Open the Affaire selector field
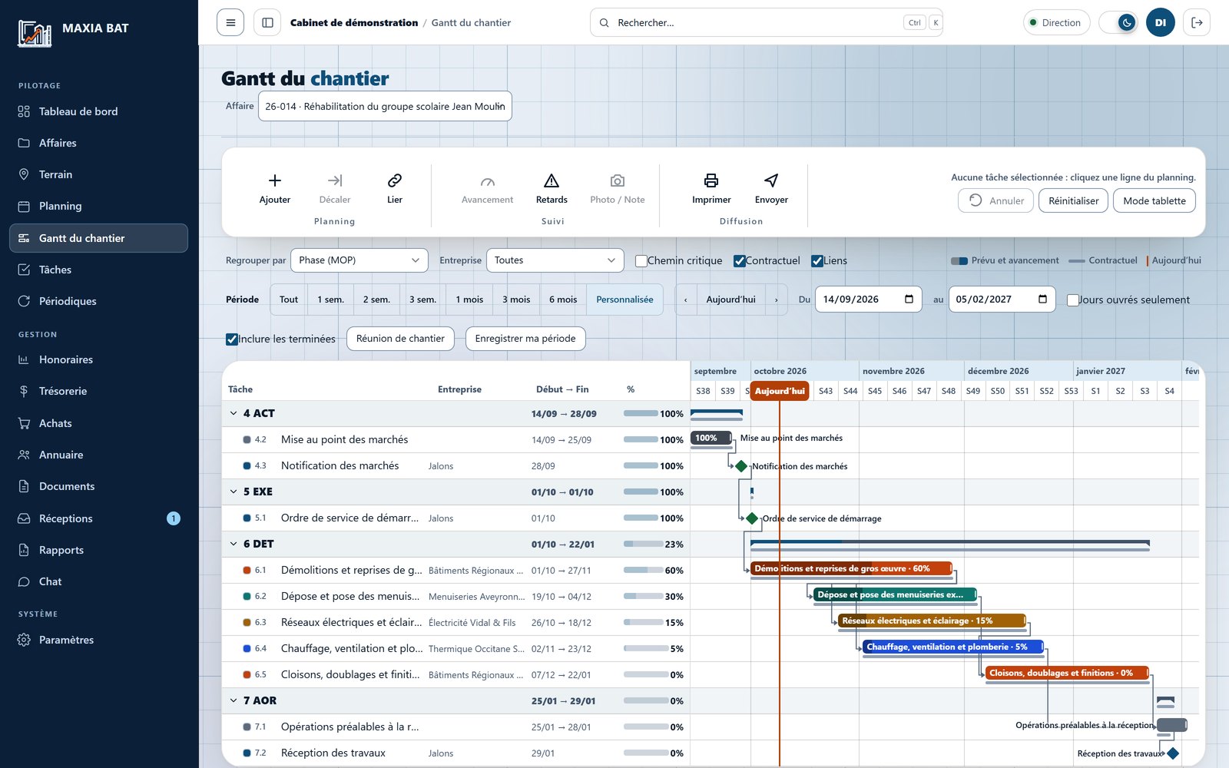The height and width of the screenshot is (768, 1229). point(385,106)
